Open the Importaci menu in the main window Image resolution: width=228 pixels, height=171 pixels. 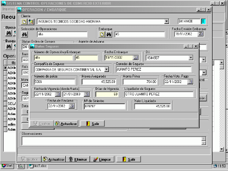9,9
